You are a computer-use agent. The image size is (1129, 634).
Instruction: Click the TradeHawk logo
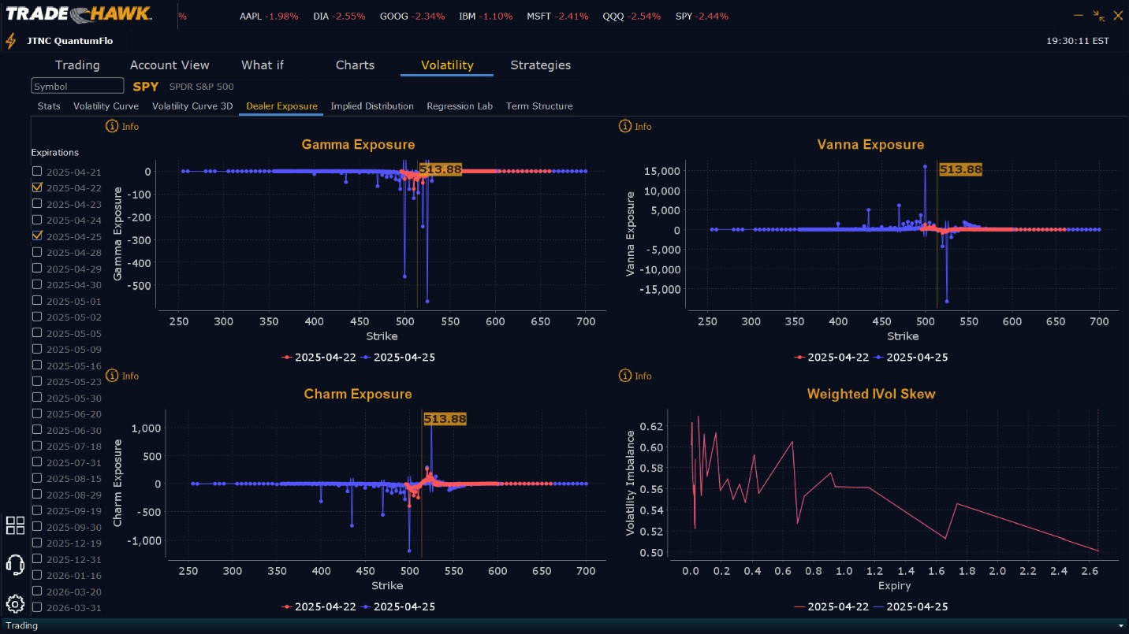click(x=80, y=15)
